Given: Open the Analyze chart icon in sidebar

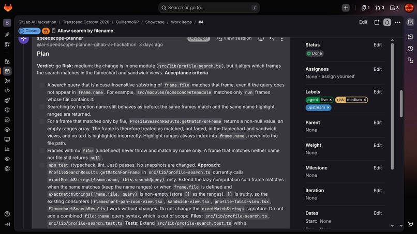Looking at the screenshot, I should pyautogui.click(x=7, y=149).
